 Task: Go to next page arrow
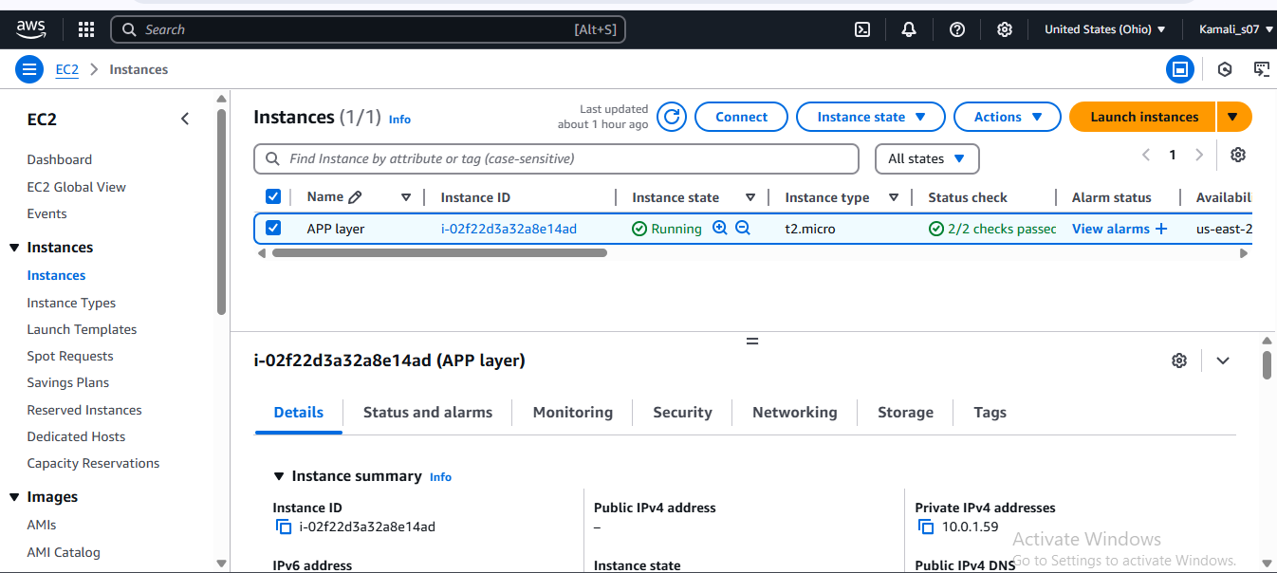pyautogui.click(x=1199, y=155)
